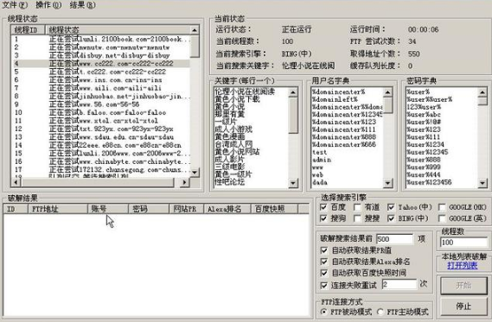Click the 线程数 input field

coord(463,242)
